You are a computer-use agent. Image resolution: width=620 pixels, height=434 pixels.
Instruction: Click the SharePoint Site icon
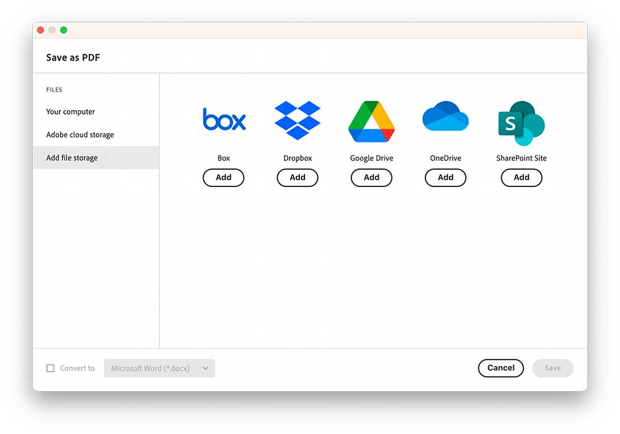pos(521,123)
